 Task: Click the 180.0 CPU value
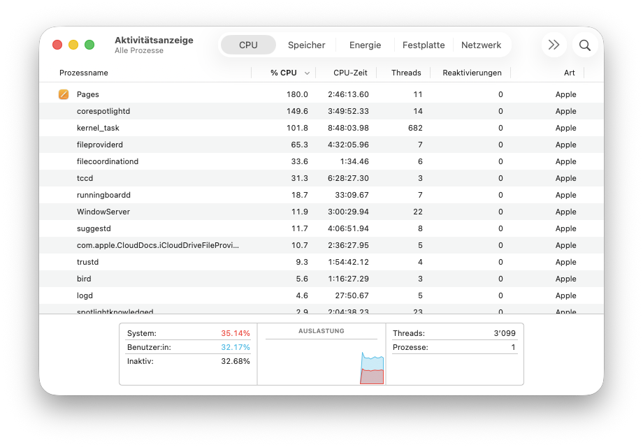coord(297,94)
